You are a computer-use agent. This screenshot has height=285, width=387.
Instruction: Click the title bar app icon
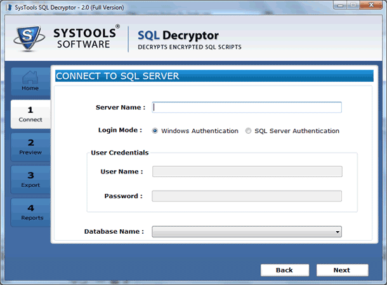tap(10, 8)
